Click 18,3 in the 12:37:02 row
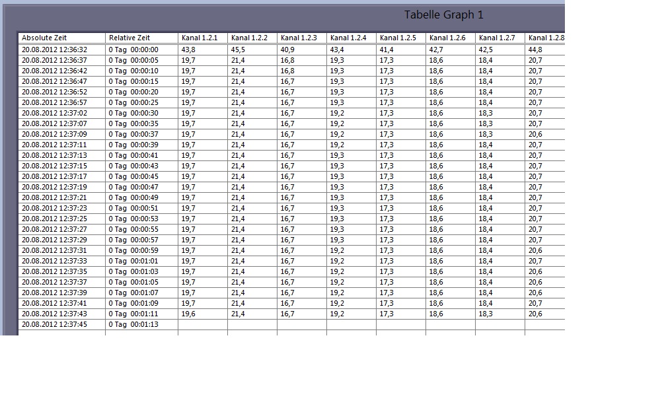 pos(500,114)
